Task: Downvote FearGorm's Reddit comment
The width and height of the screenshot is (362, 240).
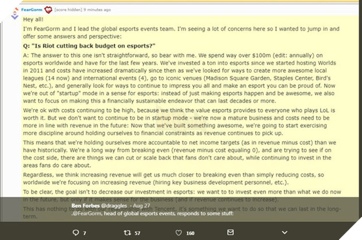Action: (x=15, y=17)
